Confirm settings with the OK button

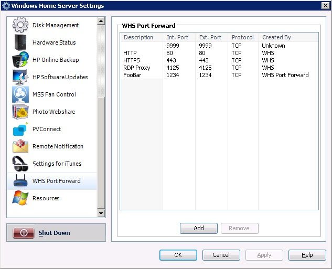(178, 255)
